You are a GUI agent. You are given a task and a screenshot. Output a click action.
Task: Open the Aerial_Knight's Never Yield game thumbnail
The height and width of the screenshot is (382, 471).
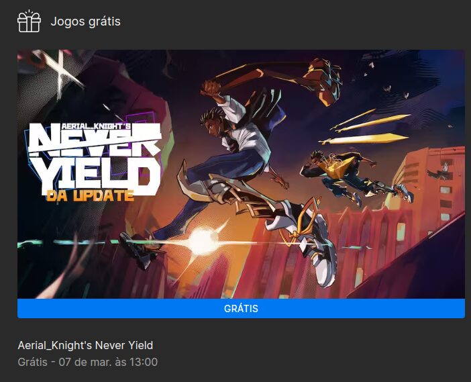(x=242, y=174)
